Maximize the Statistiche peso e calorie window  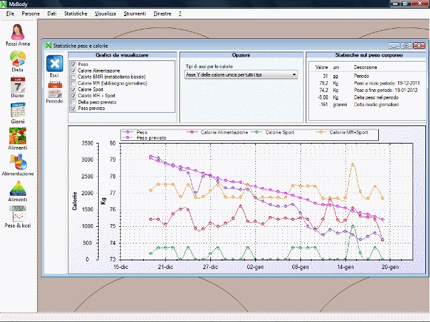406,46
